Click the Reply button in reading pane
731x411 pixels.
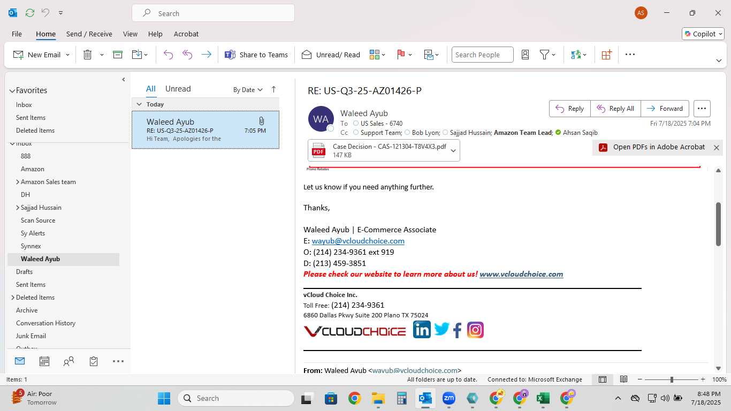(570, 109)
